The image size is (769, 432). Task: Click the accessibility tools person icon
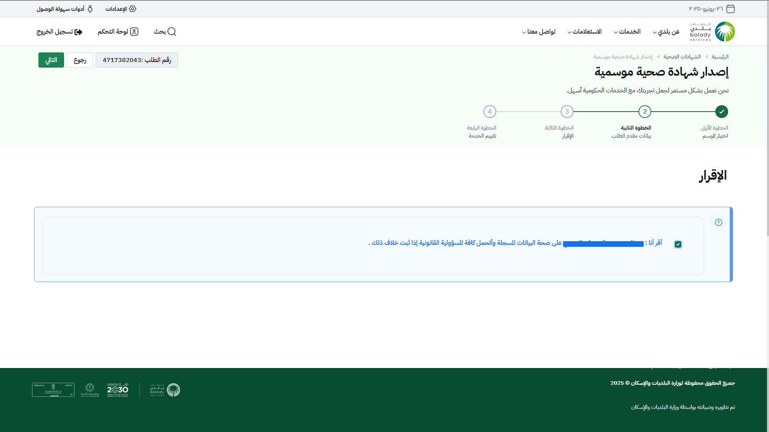[90, 9]
